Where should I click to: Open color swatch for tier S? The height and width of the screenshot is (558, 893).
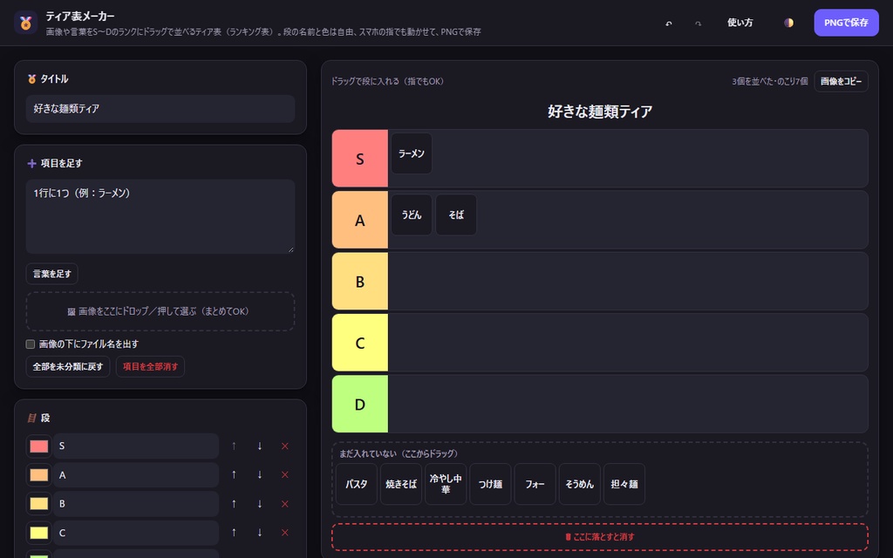tap(38, 446)
